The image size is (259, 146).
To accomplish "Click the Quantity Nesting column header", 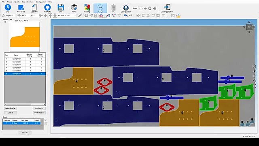I will pyautogui.click(x=29, y=55).
